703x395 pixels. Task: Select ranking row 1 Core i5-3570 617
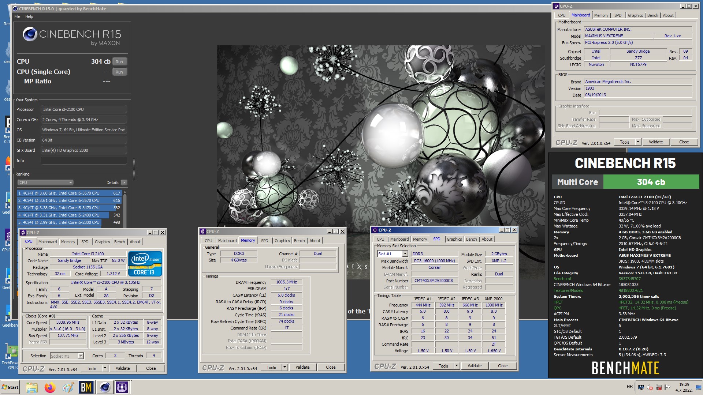point(69,193)
